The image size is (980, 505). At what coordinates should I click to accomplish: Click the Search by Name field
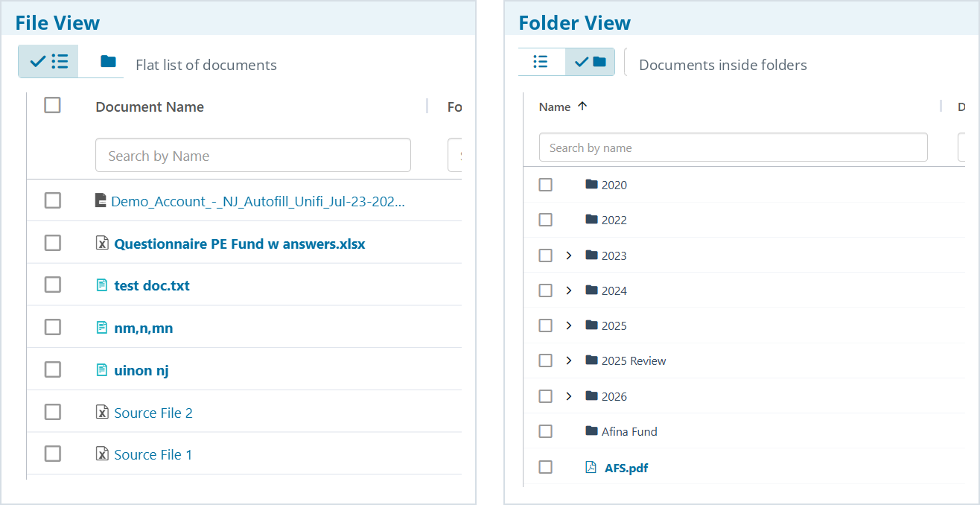(x=253, y=155)
